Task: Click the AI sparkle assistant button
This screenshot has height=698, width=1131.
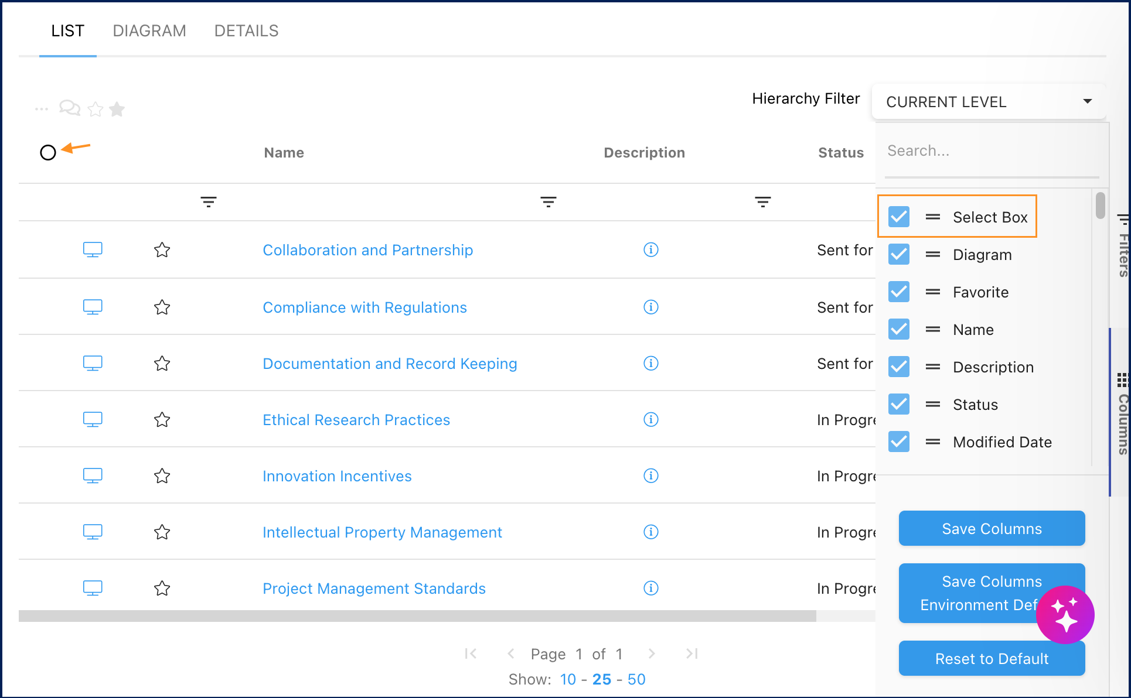Action: pos(1065,614)
